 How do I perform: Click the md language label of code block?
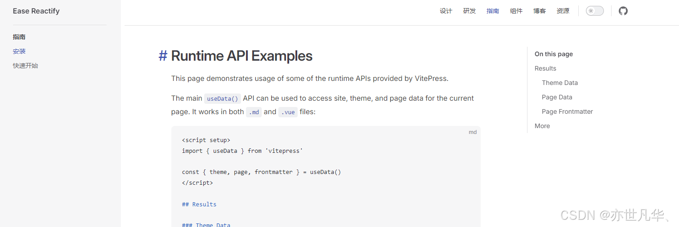pyautogui.click(x=473, y=132)
